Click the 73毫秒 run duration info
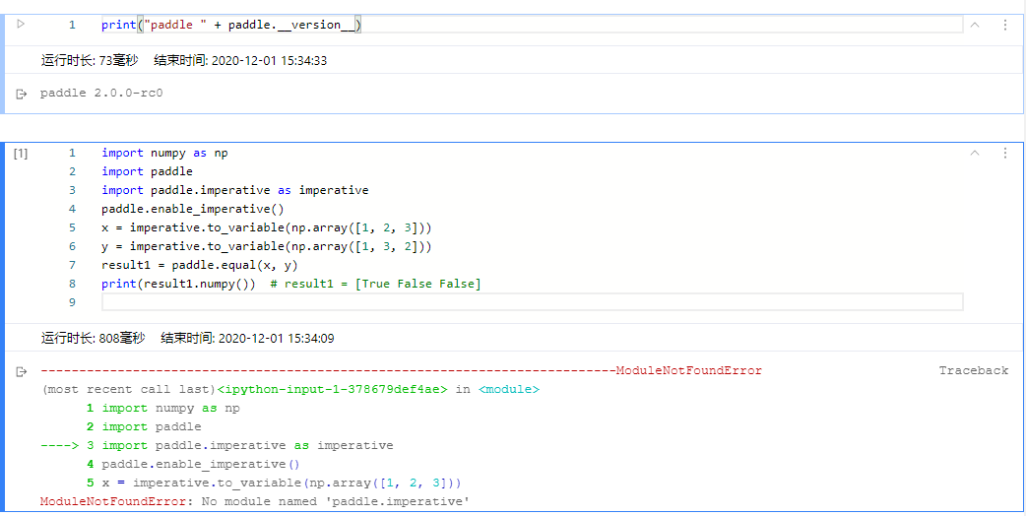 (x=90, y=61)
